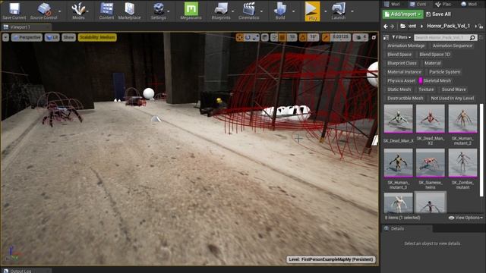Cycle the transform coordinate system icon
This screenshot has width=486, height=273.
265,37
